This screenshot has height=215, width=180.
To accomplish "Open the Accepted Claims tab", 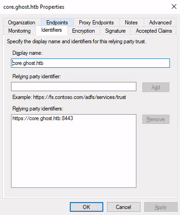I will pos(154,31).
